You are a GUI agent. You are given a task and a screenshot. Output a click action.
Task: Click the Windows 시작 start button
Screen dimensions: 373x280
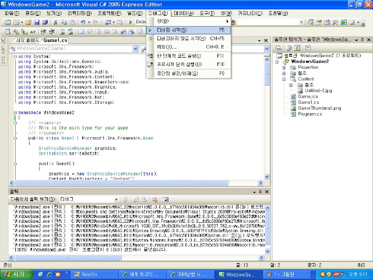pos(16,274)
